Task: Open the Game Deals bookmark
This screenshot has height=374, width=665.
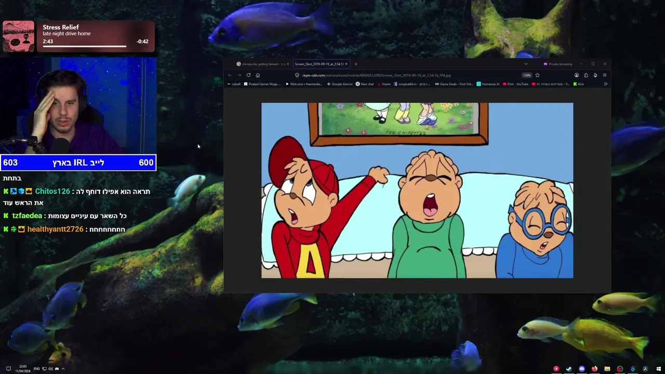Action: click(x=455, y=84)
